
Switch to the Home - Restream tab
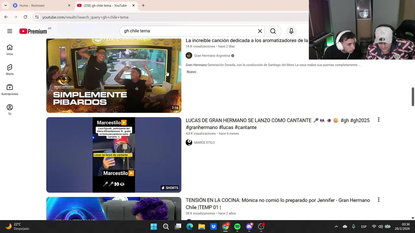coord(41,6)
